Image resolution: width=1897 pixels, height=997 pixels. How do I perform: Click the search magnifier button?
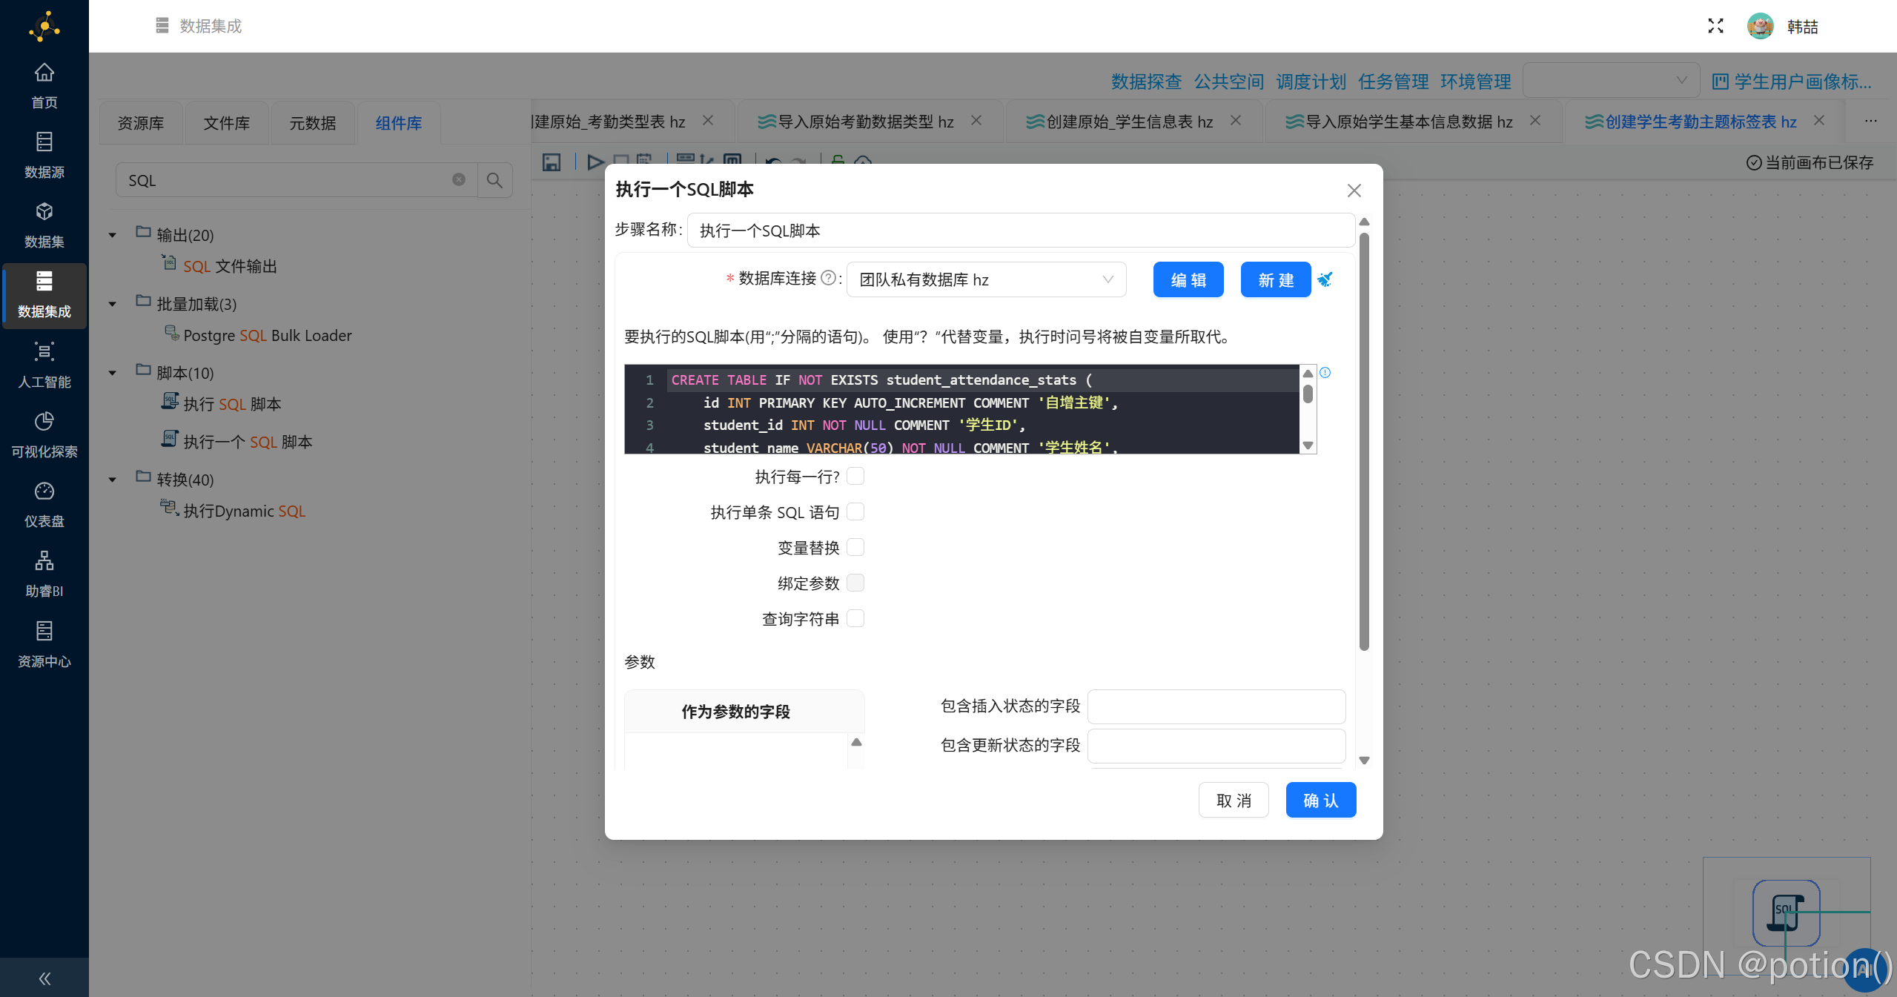pos(494,180)
